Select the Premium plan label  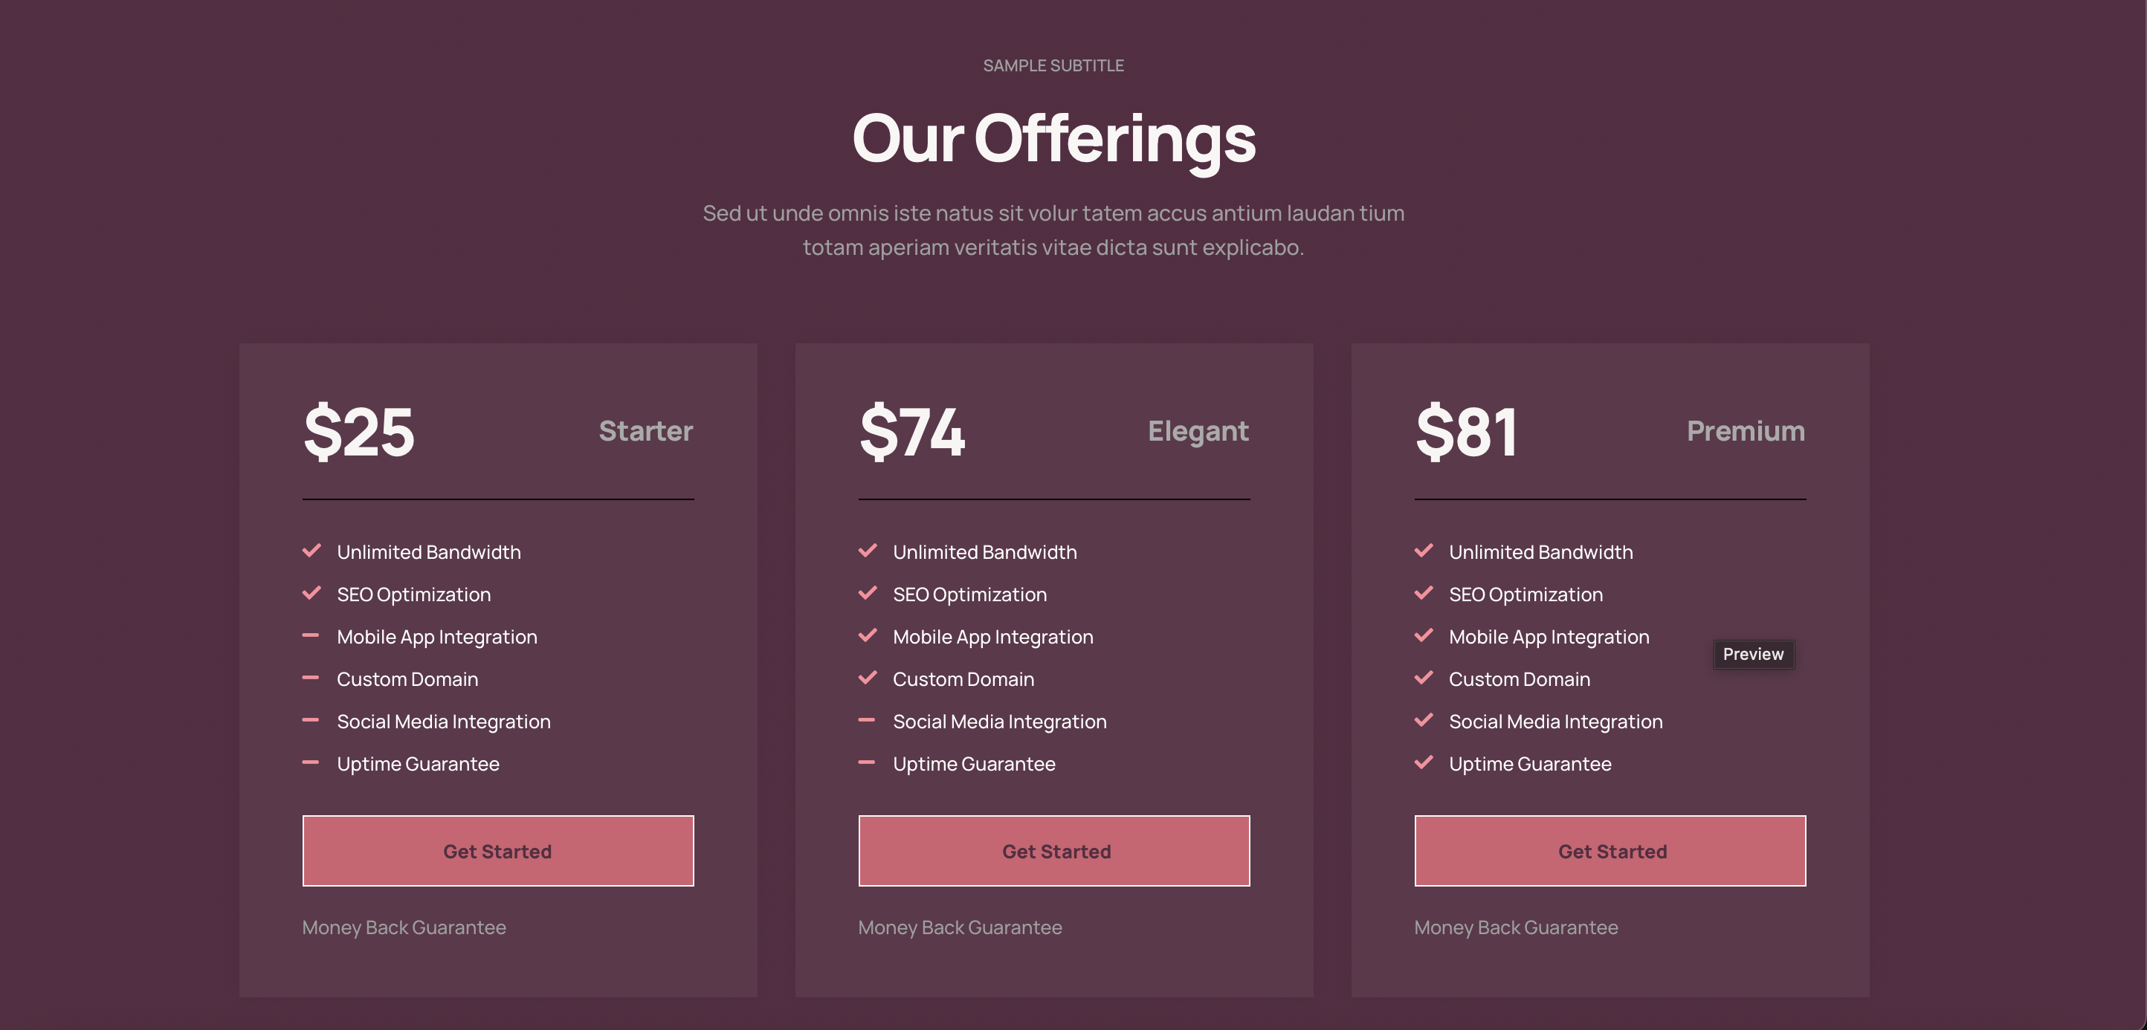point(1746,432)
